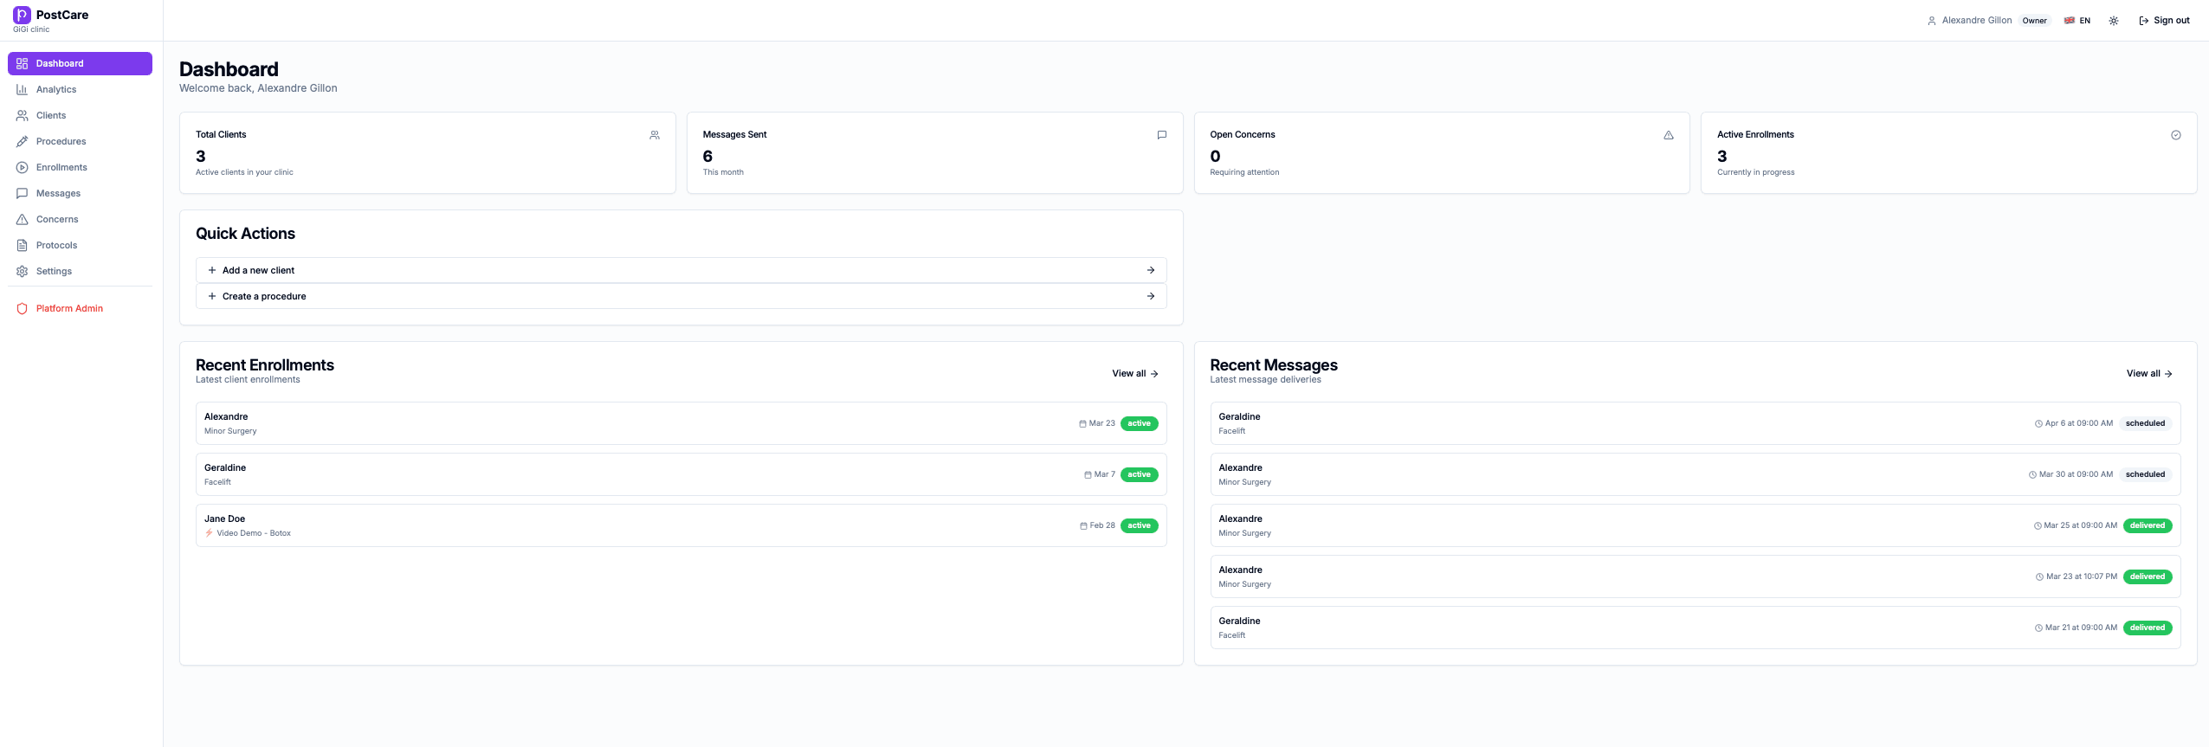Click calendar icon next to Mar 7
The height and width of the screenshot is (747, 2209).
[1088, 475]
